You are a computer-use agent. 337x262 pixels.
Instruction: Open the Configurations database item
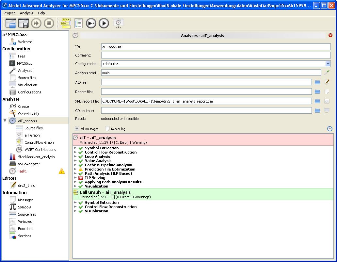[29, 92]
